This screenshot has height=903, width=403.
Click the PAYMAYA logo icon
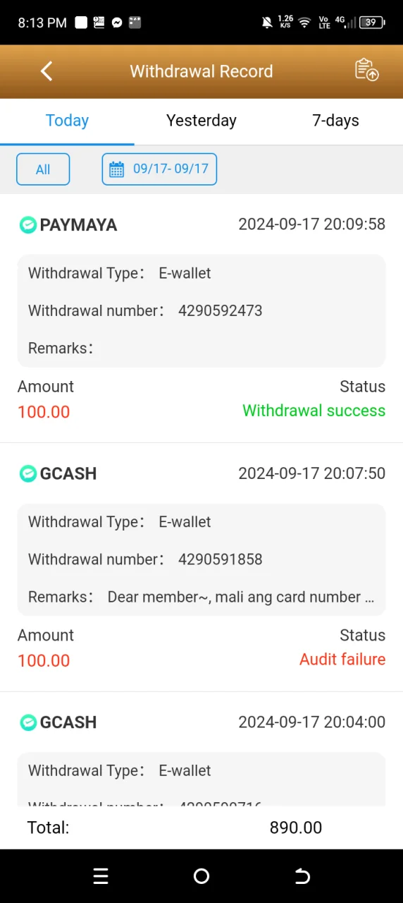pyautogui.click(x=27, y=225)
